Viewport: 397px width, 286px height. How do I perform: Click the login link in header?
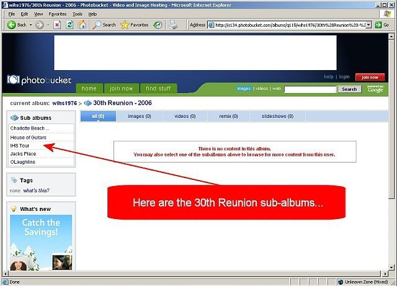[x=344, y=77]
